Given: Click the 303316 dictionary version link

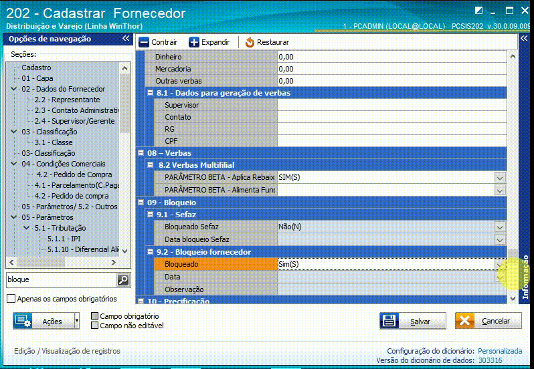Looking at the screenshot, I should (x=490, y=360).
